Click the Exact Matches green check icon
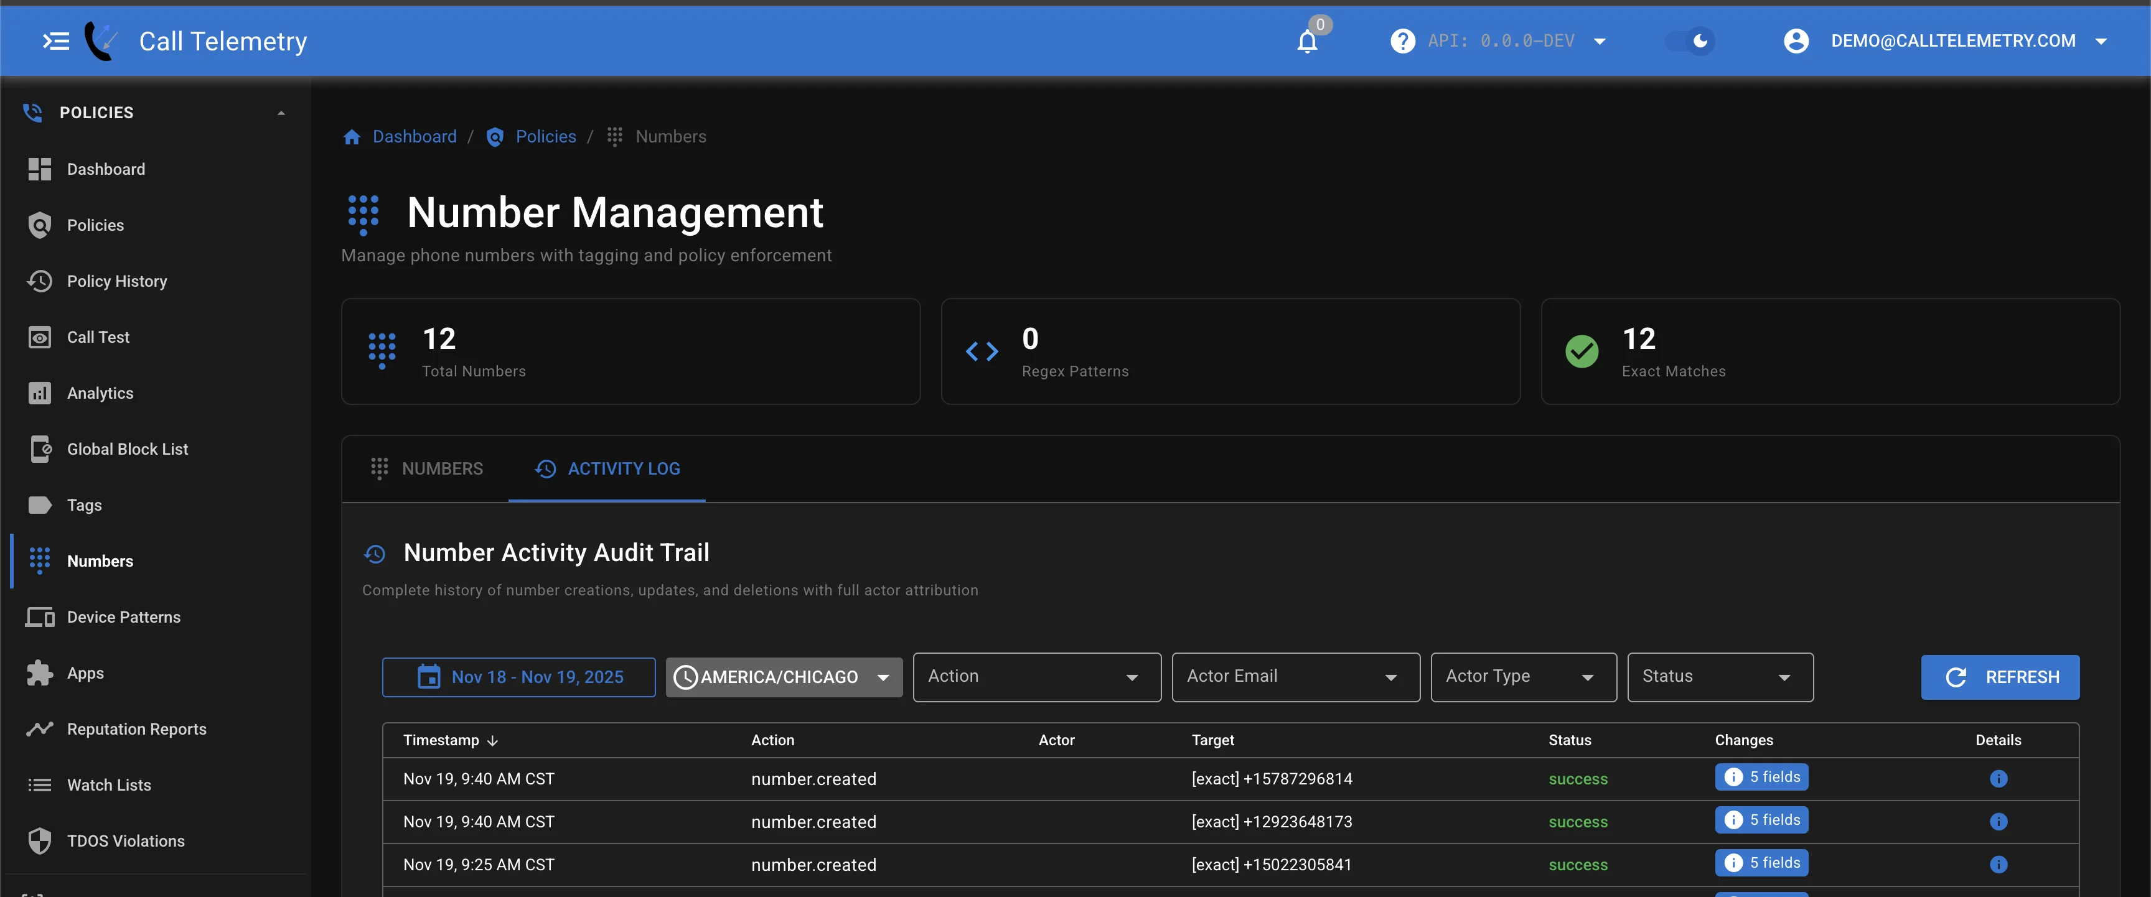 [x=1581, y=351]
